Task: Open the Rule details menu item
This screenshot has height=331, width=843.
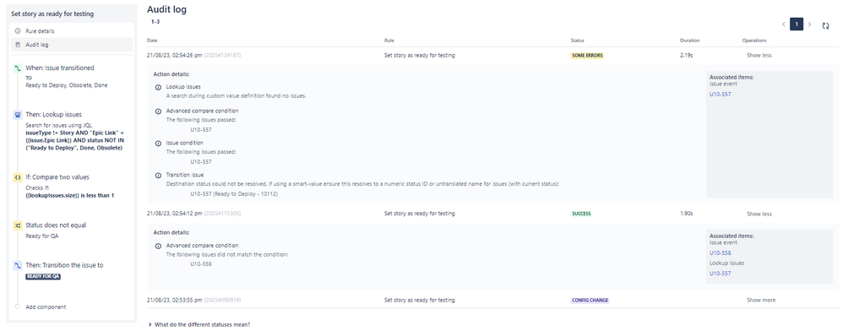Action: 72,31
